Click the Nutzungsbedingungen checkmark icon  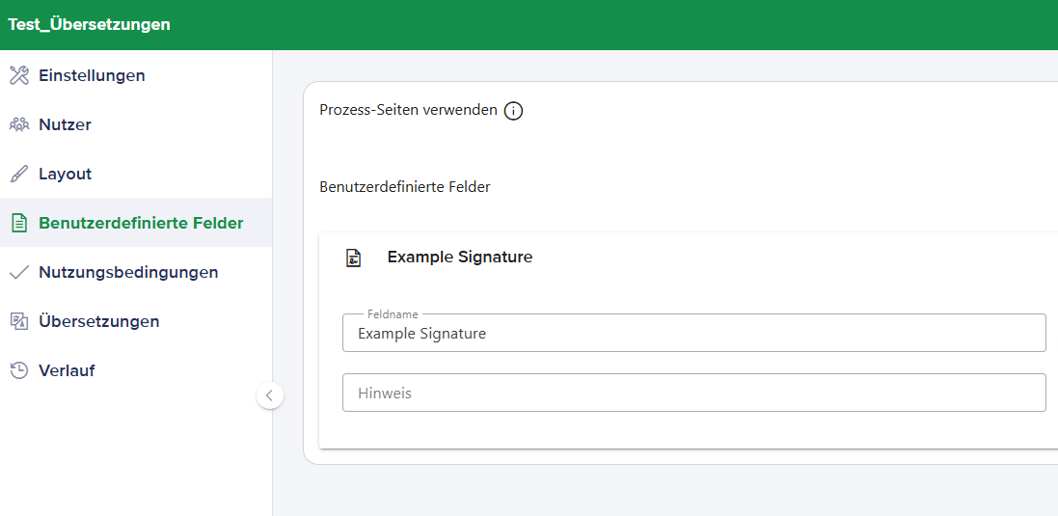tap(19, 272)
